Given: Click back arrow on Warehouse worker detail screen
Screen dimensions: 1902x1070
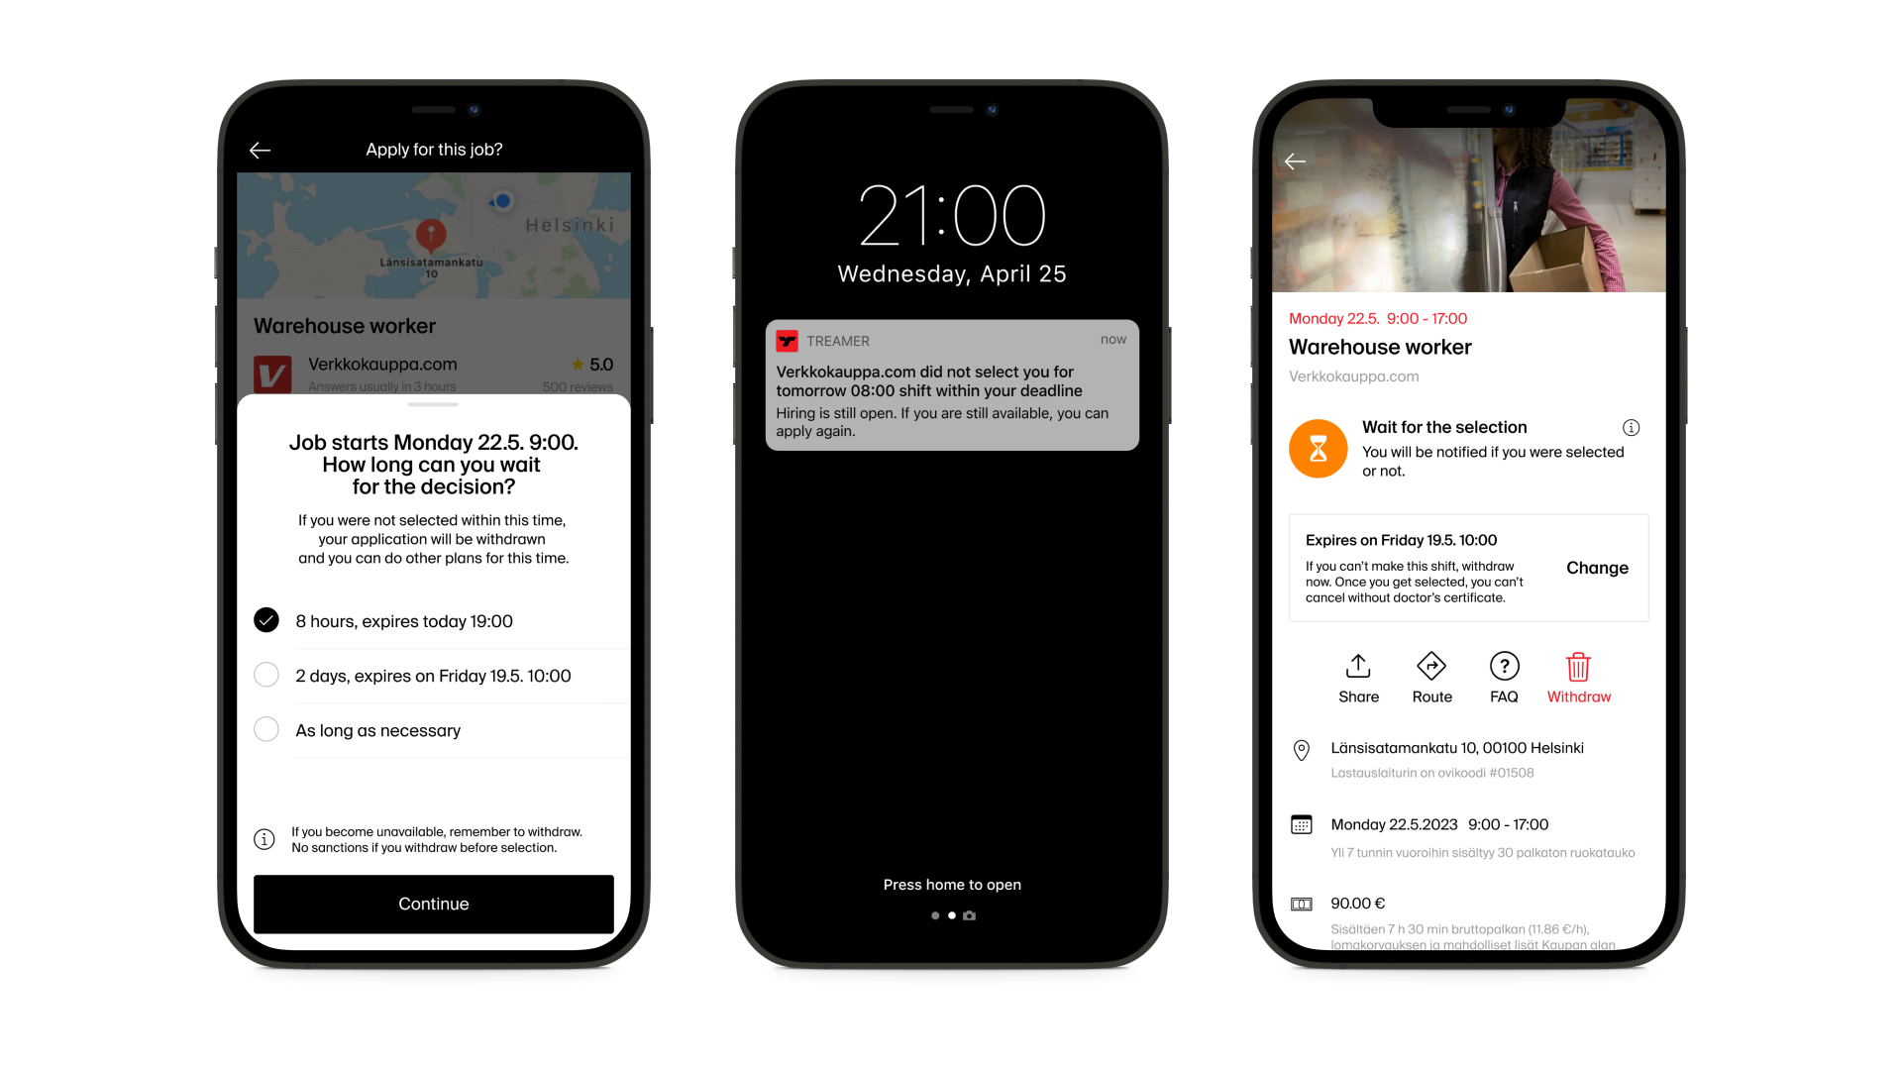Looking at the screenshot, I should [x=1295, y=159].
